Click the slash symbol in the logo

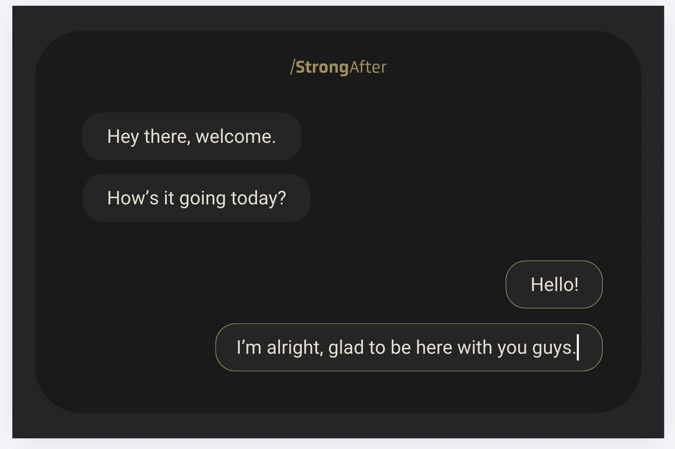292,67
